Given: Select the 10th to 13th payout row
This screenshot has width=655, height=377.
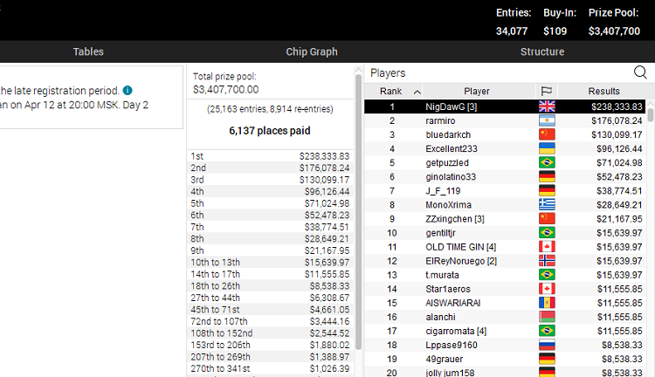Looking at the screenshot, I should tap(270, 262).
